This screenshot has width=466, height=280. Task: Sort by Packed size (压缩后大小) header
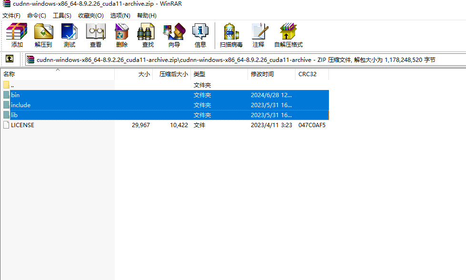point(172,74)
